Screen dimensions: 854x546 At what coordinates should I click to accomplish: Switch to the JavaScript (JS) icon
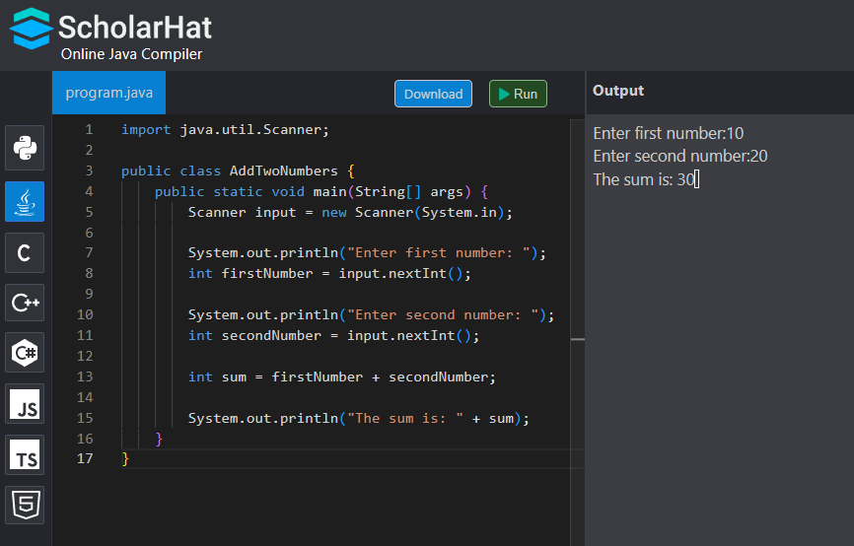pos(25,404)
